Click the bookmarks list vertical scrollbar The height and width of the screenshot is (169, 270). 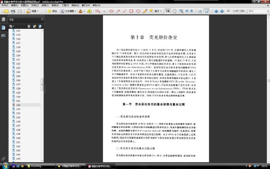click(42, 96)
